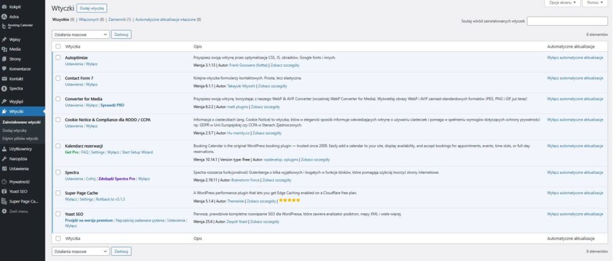Click the Narzędzia wrench icon
613x261 pixels.
pyautogui.click(x=4, y=159)
